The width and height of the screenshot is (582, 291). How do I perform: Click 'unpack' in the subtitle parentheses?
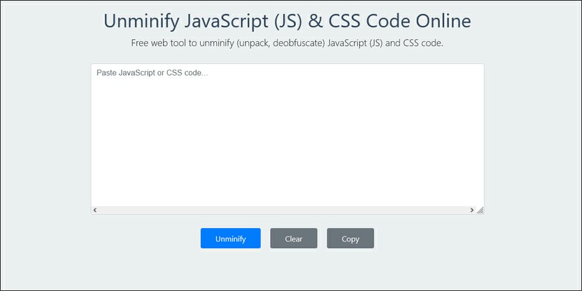pyautogui.click(x=249, y=44)
